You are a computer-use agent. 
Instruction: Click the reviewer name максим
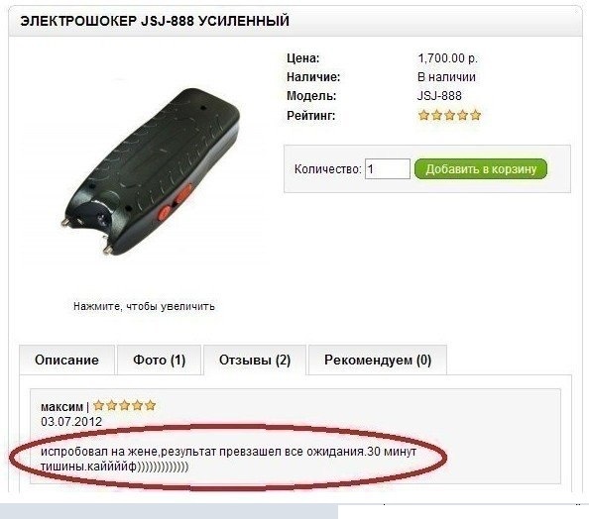click(x=61, y=407)
